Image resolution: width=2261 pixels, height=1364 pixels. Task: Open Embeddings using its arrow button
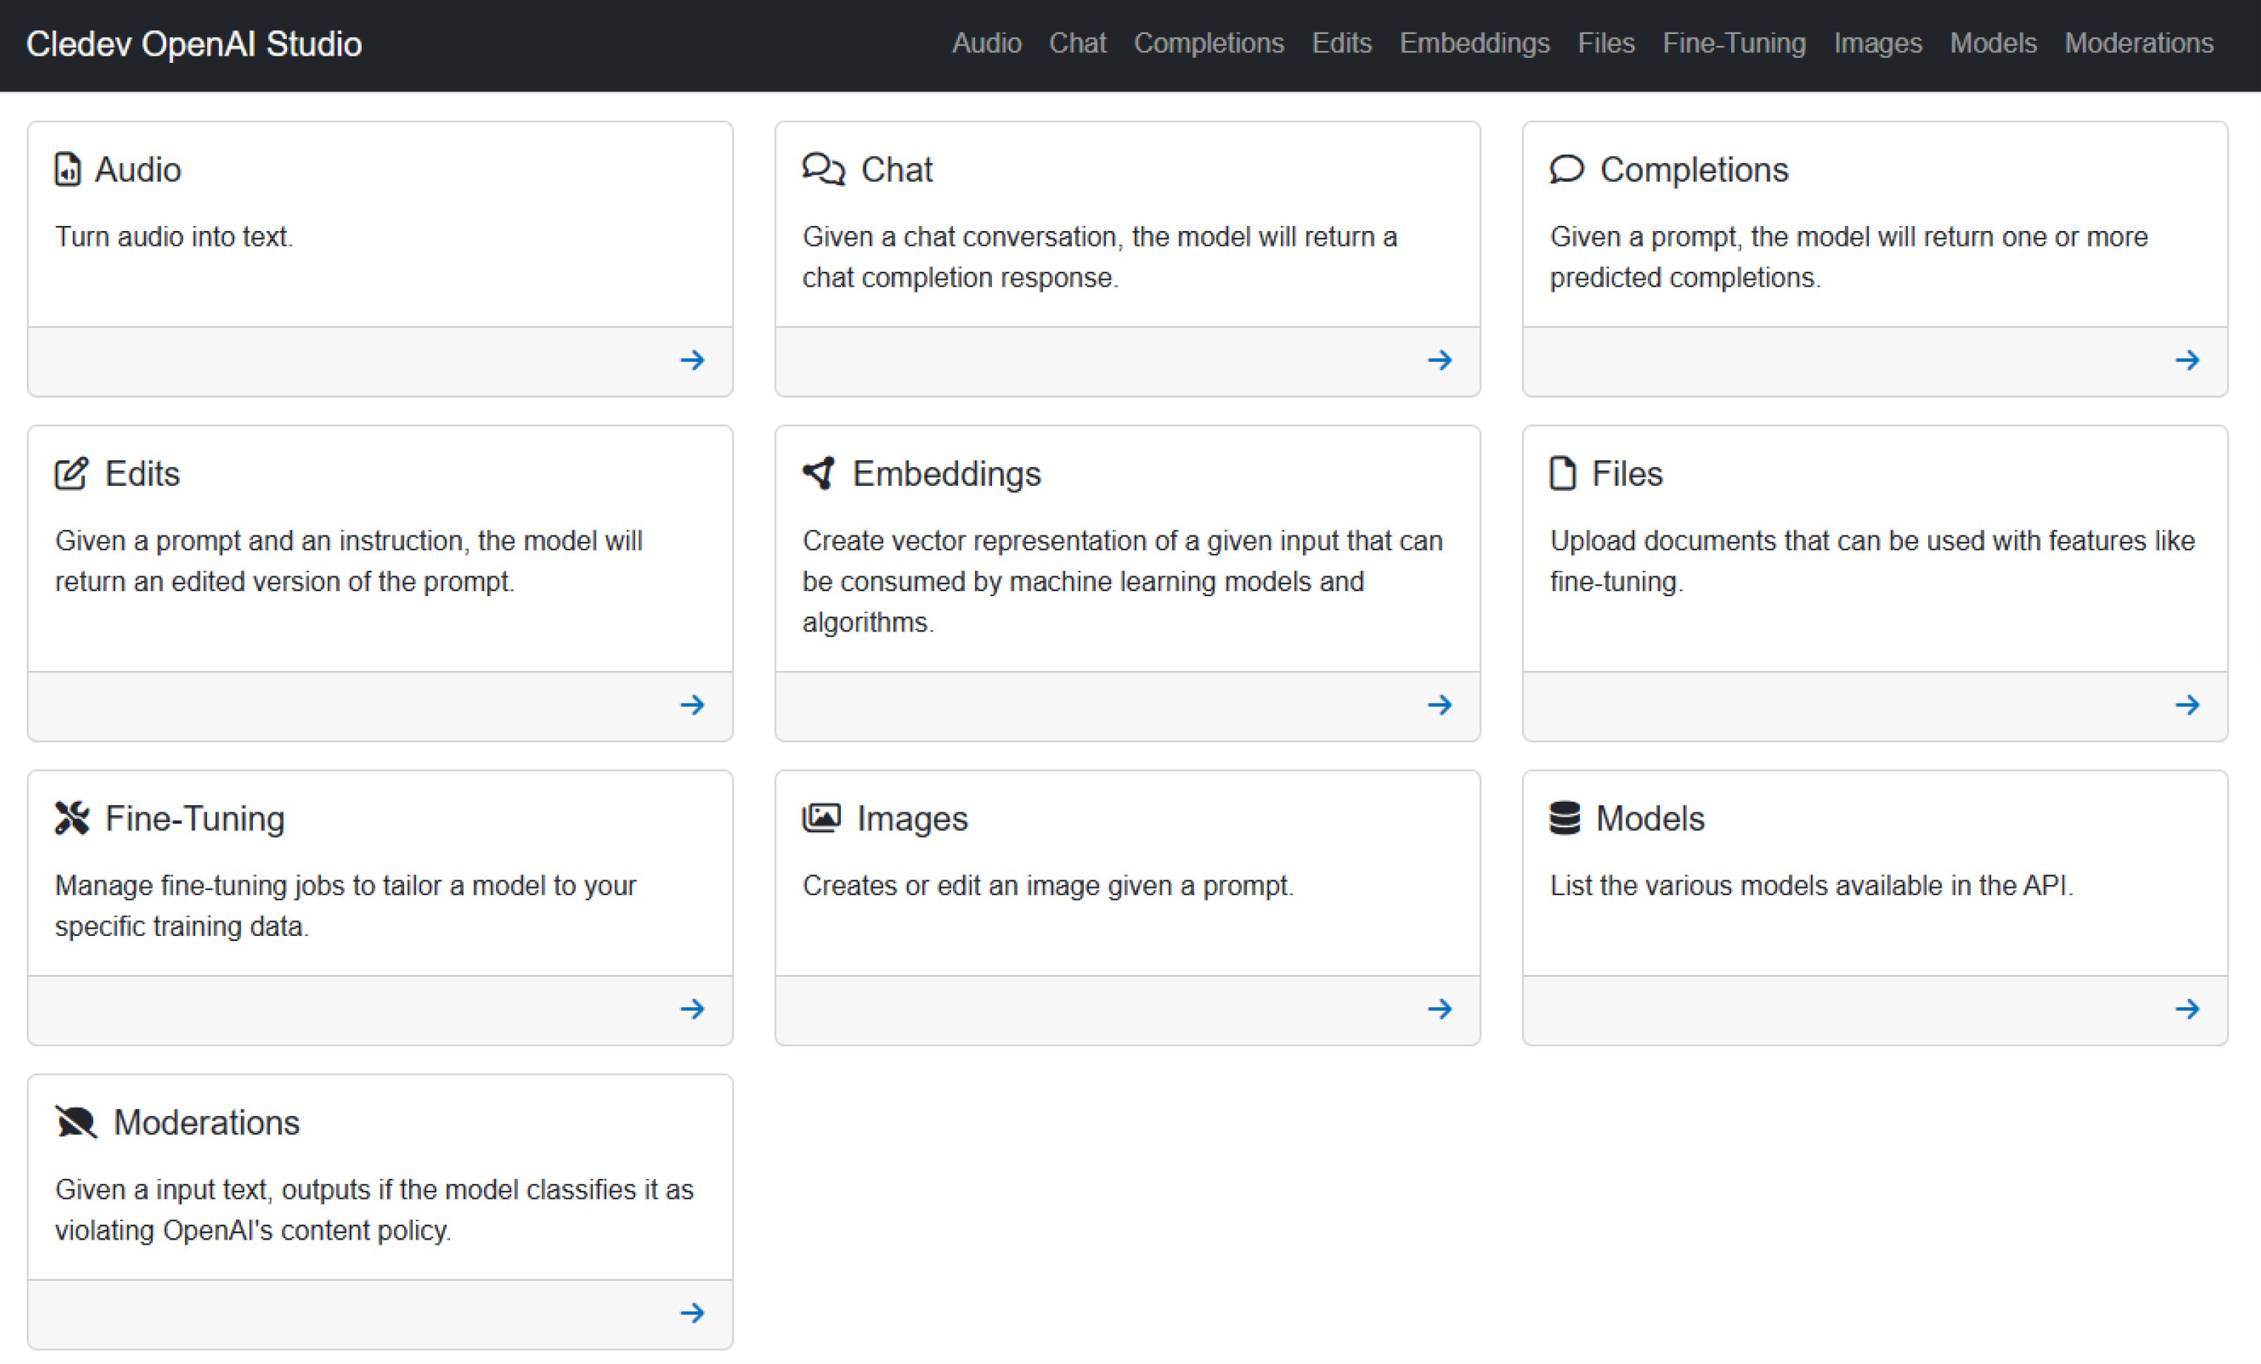click(x=1440, y=706)
